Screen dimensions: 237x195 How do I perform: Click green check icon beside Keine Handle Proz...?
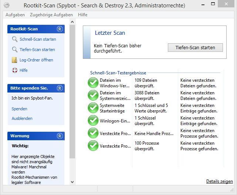click(93, 133)
